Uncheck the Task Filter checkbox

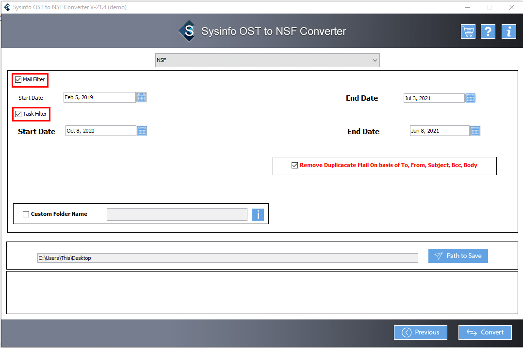click(18, 114)
